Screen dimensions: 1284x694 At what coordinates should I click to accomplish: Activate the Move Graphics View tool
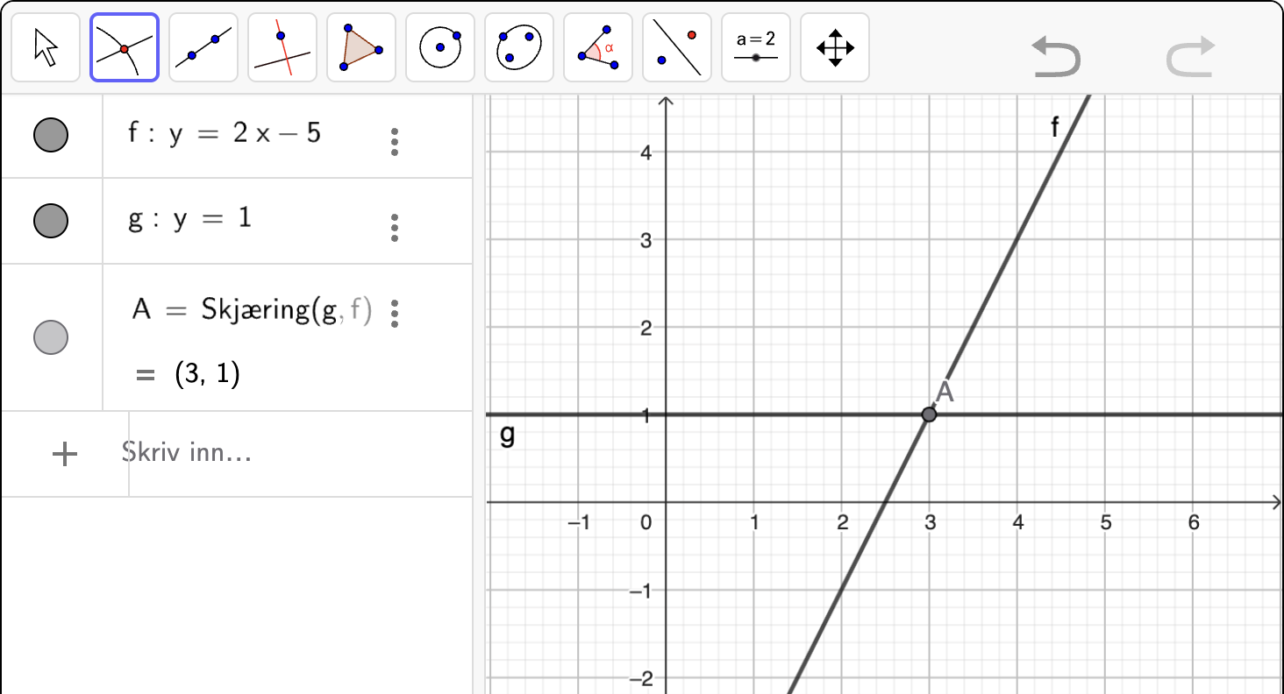click(835, 47)
